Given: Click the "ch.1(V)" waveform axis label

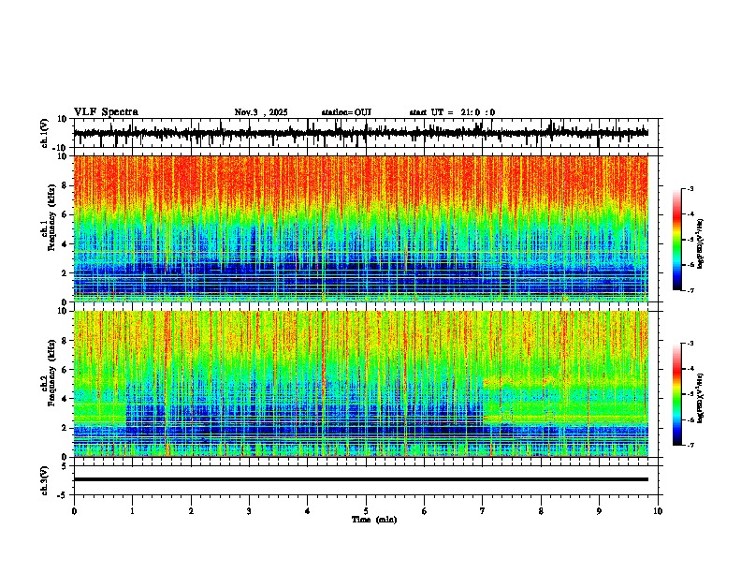Looking at the screenshot, I should [x=45, y=133].
